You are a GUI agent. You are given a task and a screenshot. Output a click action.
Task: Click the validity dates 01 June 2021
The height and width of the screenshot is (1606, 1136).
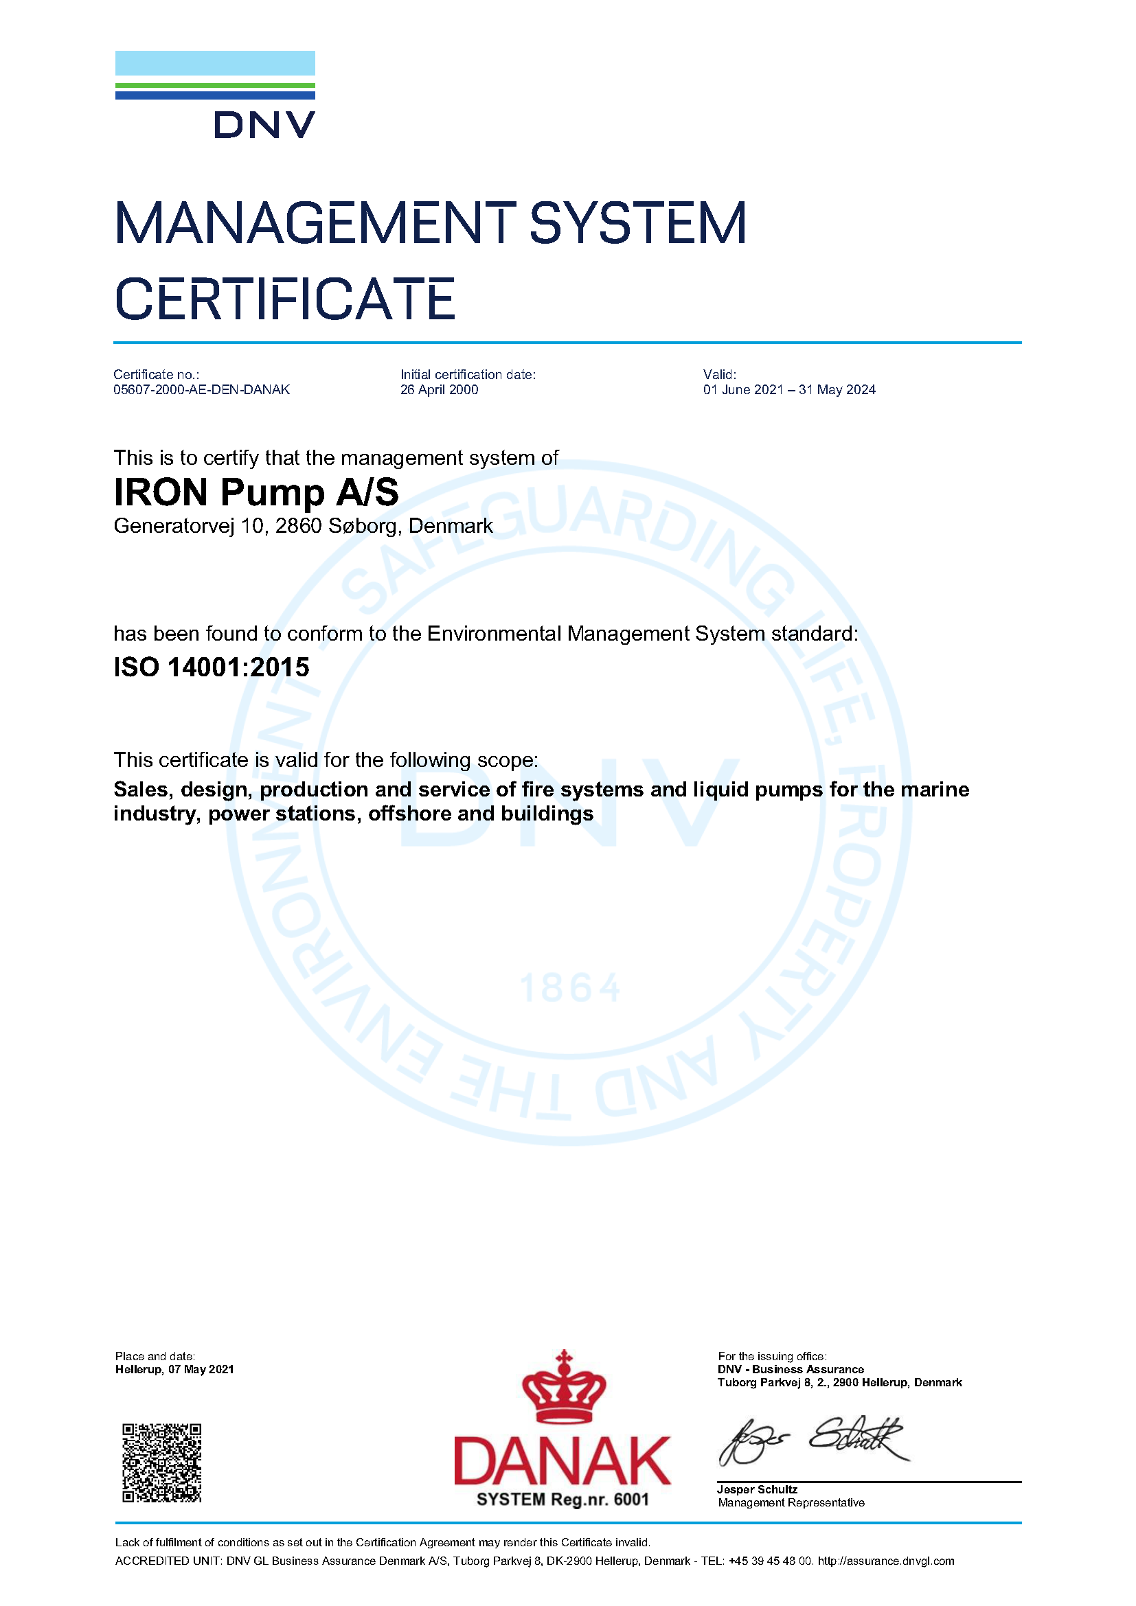789,389
